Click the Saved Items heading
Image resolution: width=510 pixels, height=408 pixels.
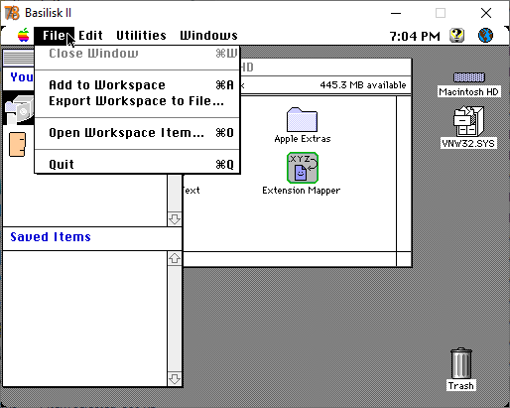pyautogui.click(x=51, y=237)
